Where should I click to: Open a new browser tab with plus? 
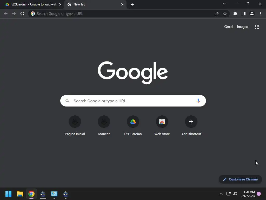tap(132, 4)
